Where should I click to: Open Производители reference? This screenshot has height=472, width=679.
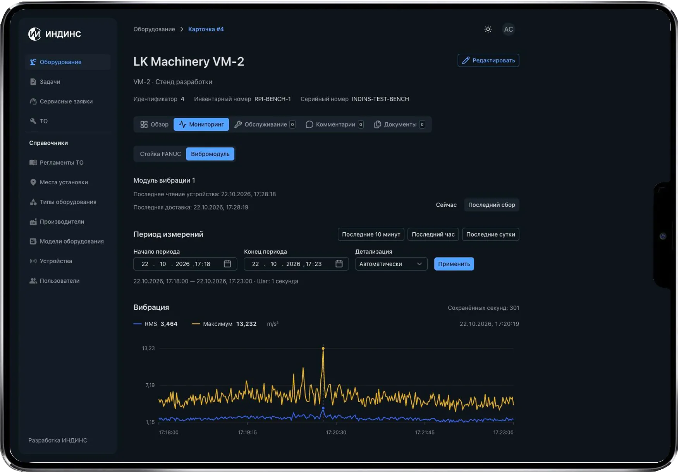coord(68,222)
